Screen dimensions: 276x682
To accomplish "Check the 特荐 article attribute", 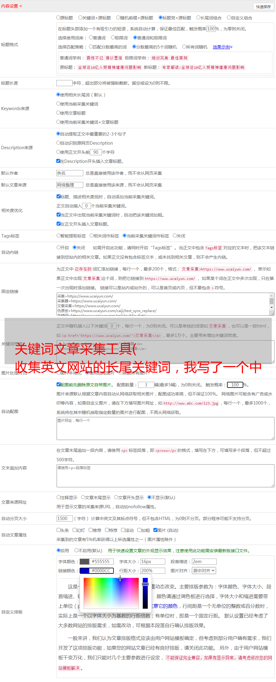I will coord(107,530).
